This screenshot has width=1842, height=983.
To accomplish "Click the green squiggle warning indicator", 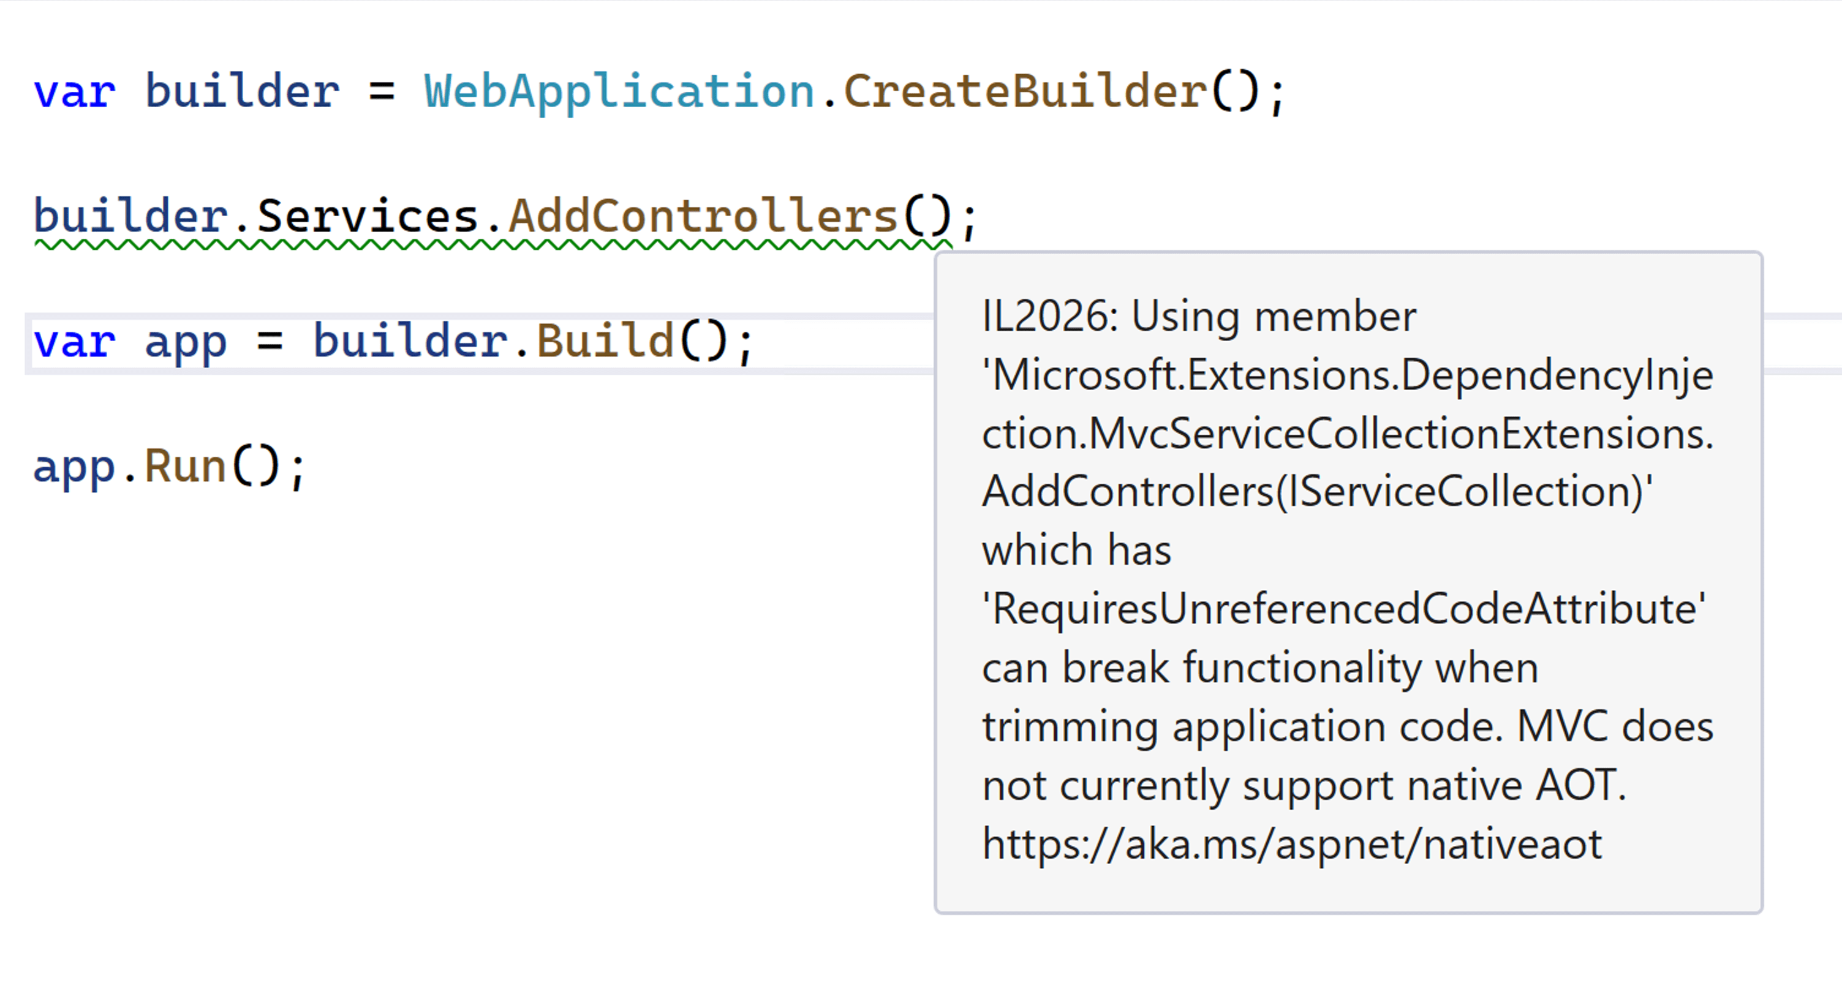I will point(488,241).
